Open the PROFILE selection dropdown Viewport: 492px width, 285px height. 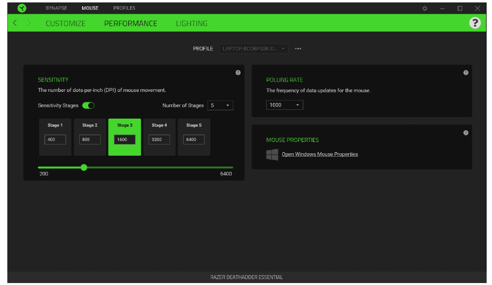[254, 48]
